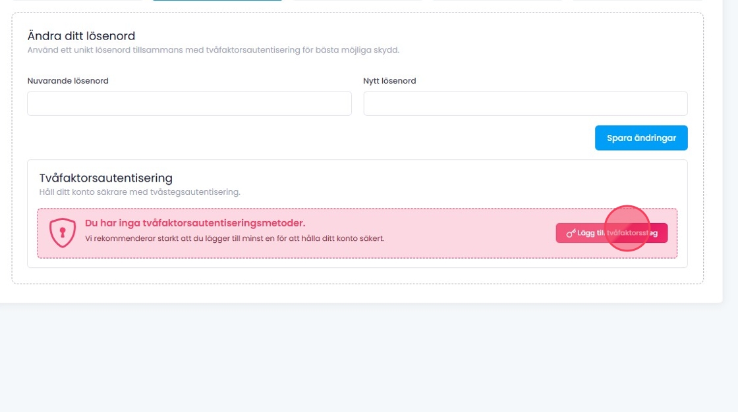This screenshot has height=412, width=738.
Task: Save with the Spara ändringar button
Action: (x=640, y=138)
